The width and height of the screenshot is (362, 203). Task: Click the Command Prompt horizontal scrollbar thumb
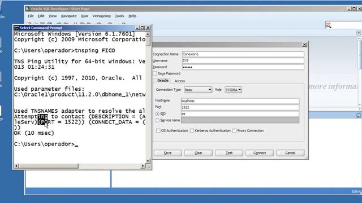pos(49,166)
